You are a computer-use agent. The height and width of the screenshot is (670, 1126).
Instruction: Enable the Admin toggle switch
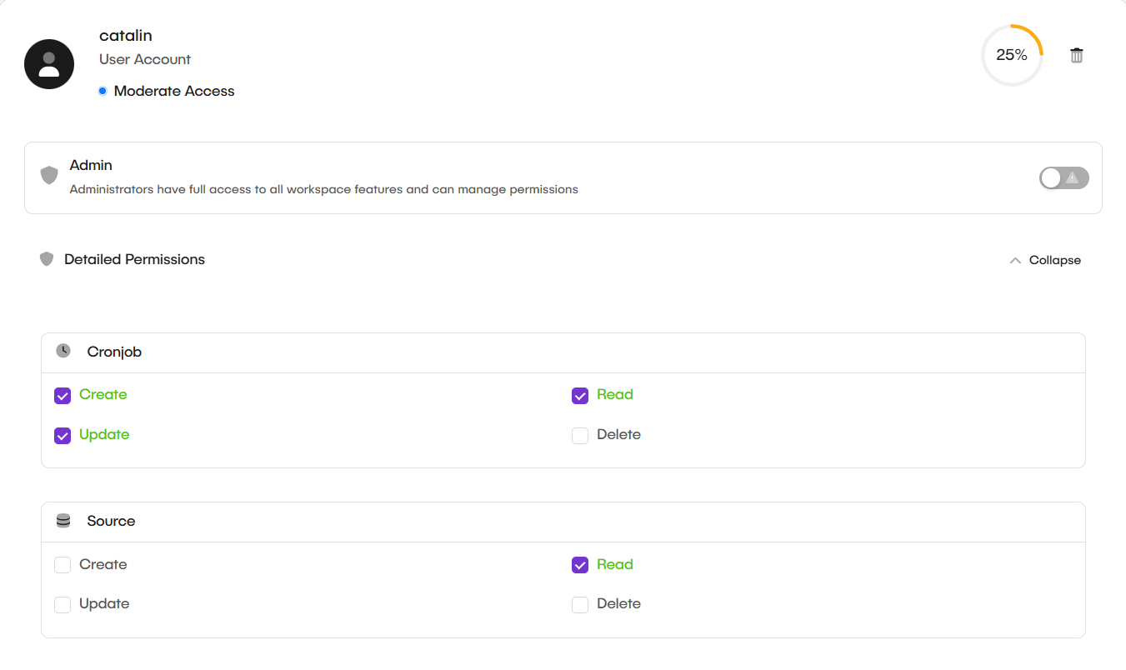(x=1063, y=177)
